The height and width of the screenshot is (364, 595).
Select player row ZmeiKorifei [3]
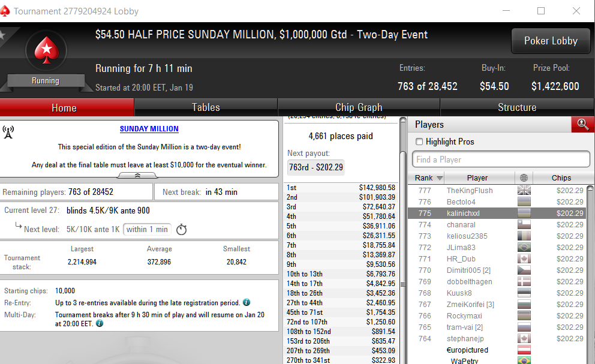pos(497,305)
